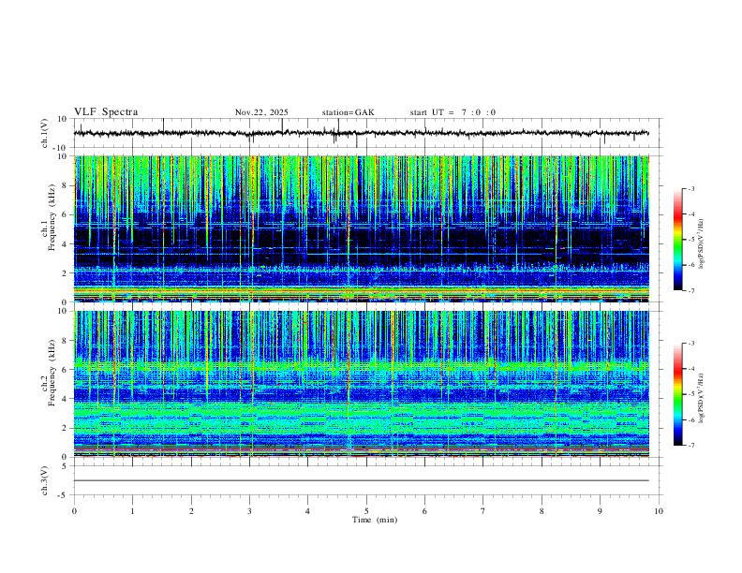This screenshot has height=573, width=742.
Task: Click the ch.1 "Frequency (kHz)" axis label
Action: click(52, 218)
